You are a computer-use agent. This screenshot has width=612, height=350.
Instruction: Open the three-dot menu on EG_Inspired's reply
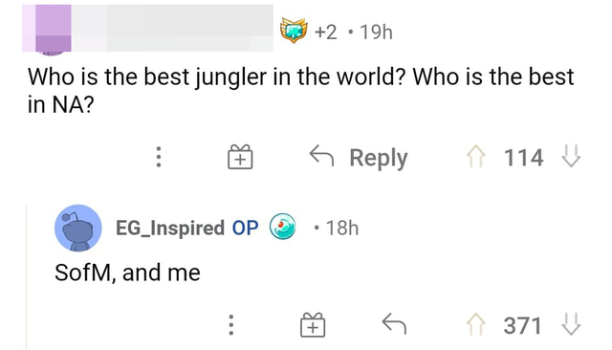231,324
